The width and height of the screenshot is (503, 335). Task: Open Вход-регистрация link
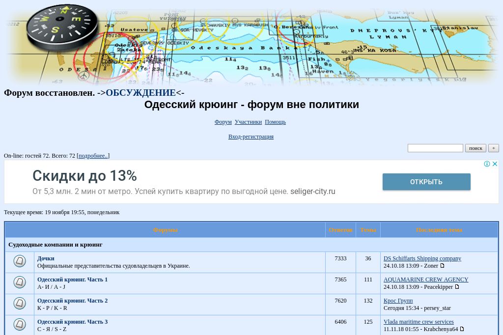tap(251, 137)
